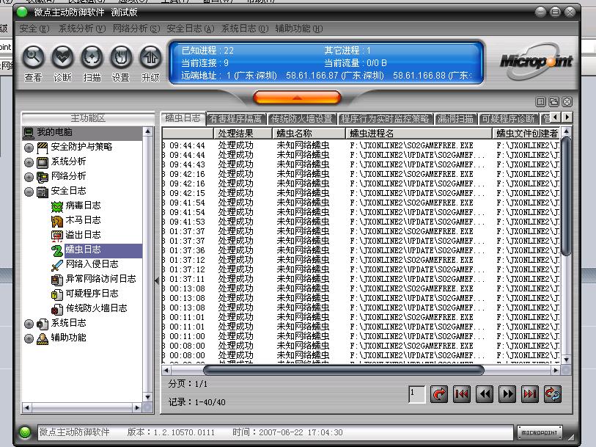596x447 pixels.
Task: Go to the previous page of records
Action: 485,394
